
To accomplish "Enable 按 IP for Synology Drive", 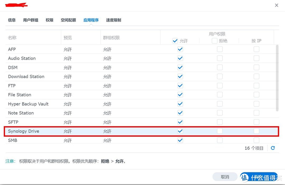I will coord(256,131).
